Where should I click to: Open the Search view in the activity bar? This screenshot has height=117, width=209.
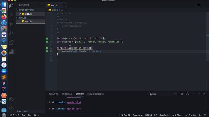(x=11, y=15)
